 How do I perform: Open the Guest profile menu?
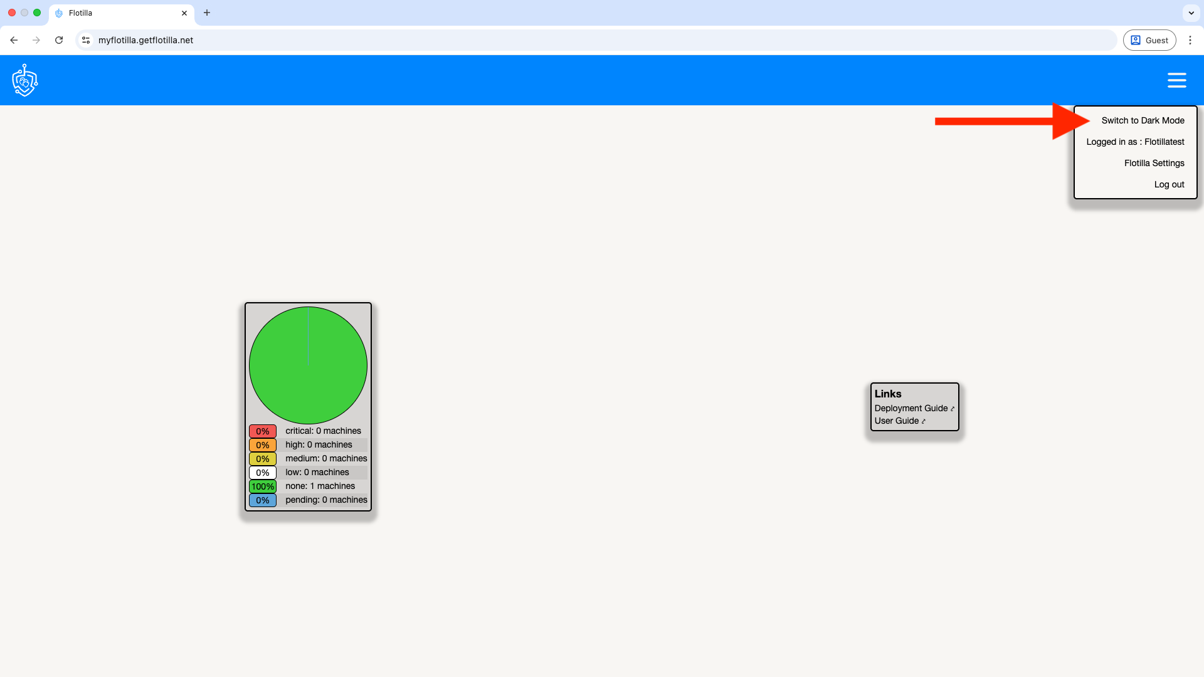tap(1149, 40)
